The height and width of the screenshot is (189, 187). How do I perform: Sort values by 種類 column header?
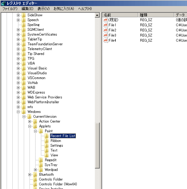click(156, 15)
